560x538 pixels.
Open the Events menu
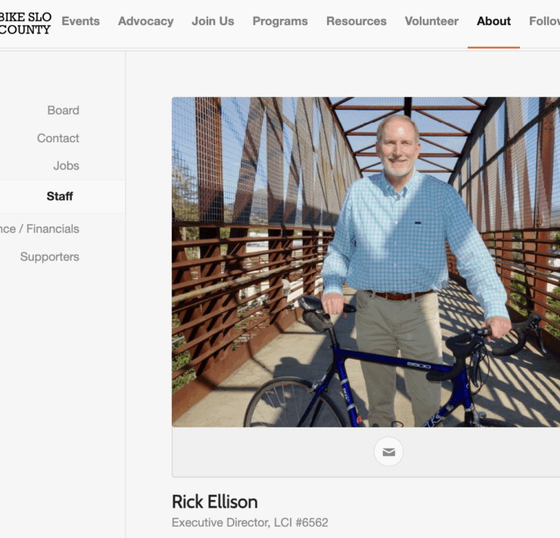tap(81, 21)
